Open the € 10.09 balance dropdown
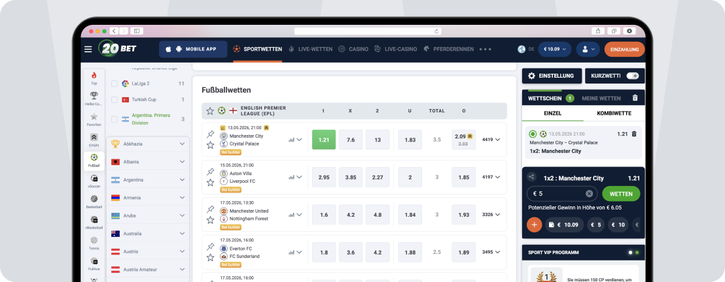This screenshot has height=282, width=725. point(554,49)
